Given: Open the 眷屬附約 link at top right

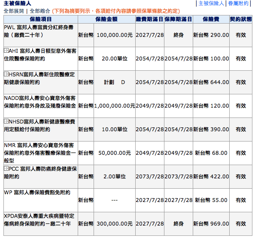Looking at the screenshot, I should point(238,3).
